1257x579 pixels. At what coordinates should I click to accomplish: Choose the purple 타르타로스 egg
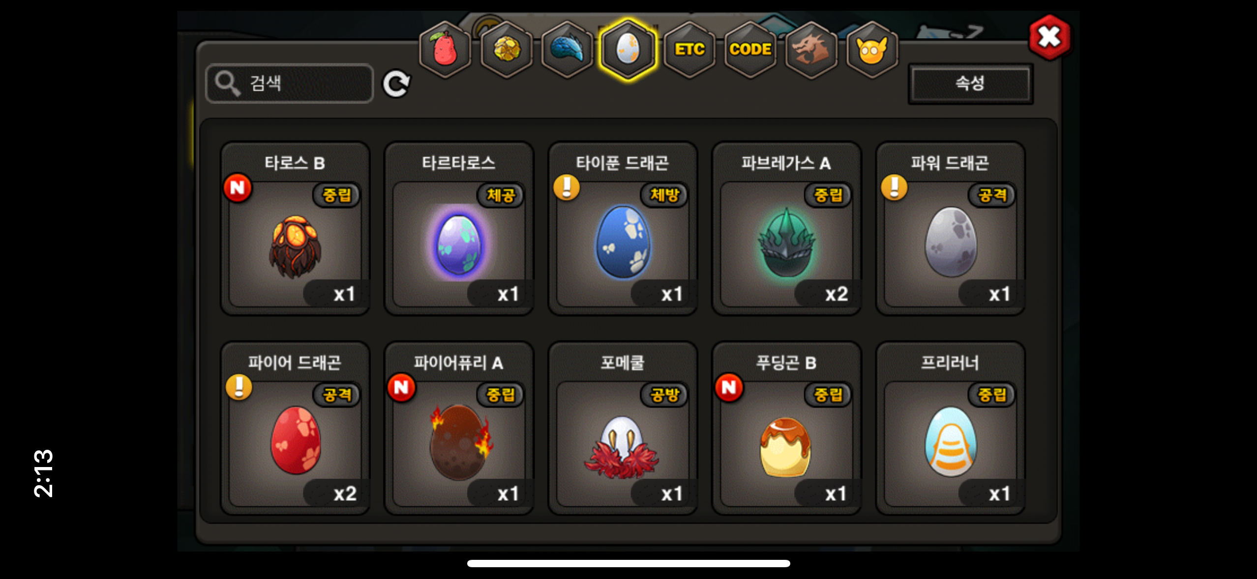pyautogui.click(x=459, y=228)
